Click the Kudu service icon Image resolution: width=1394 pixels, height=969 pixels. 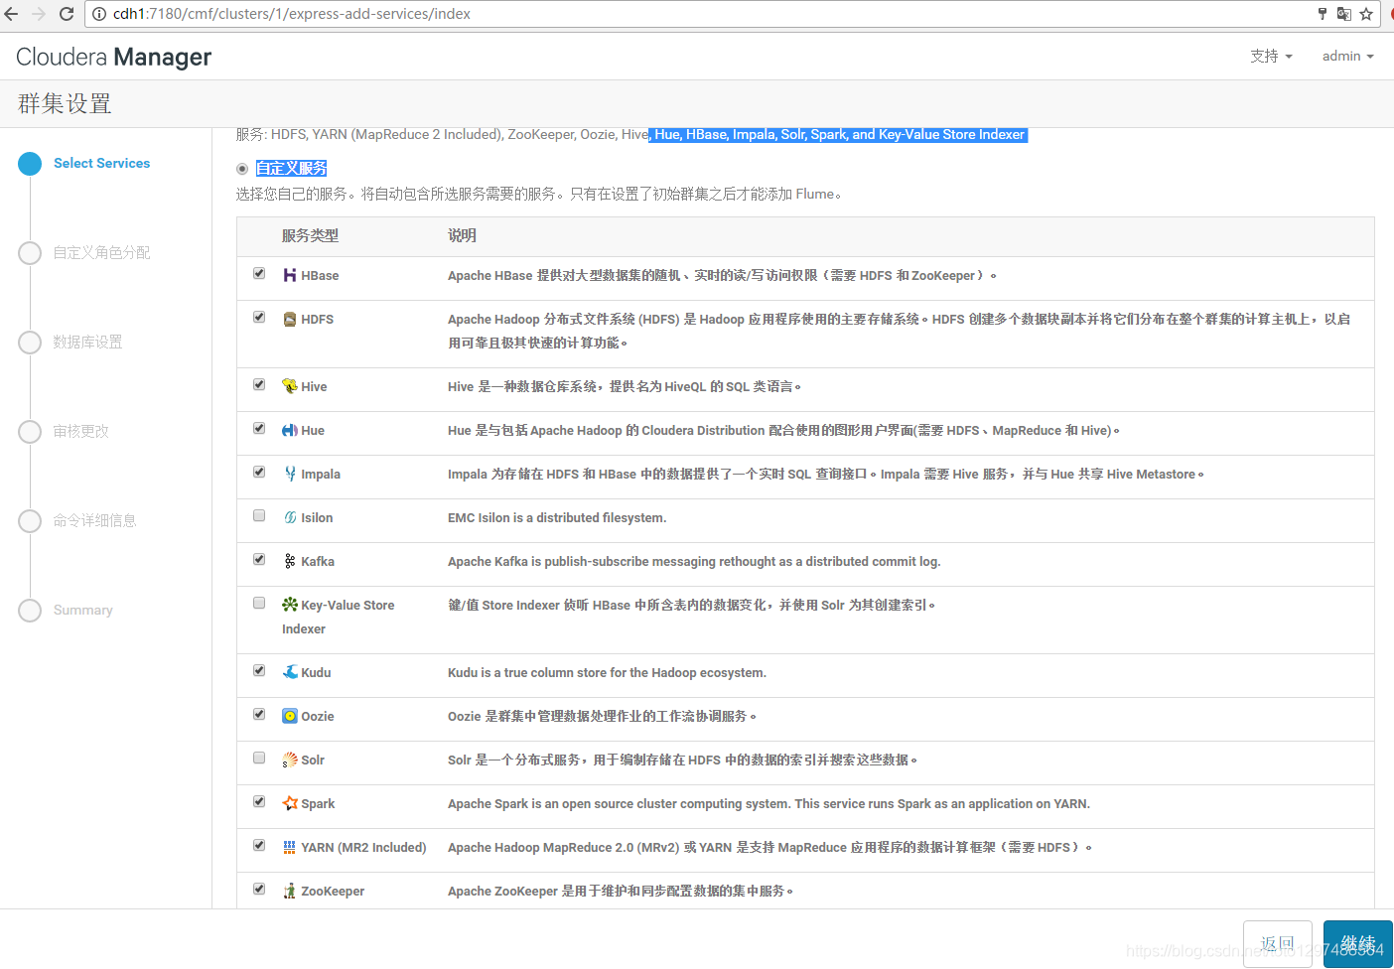[290, 672]
